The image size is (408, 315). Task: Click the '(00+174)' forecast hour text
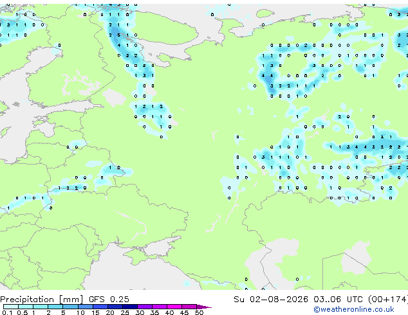388,300
